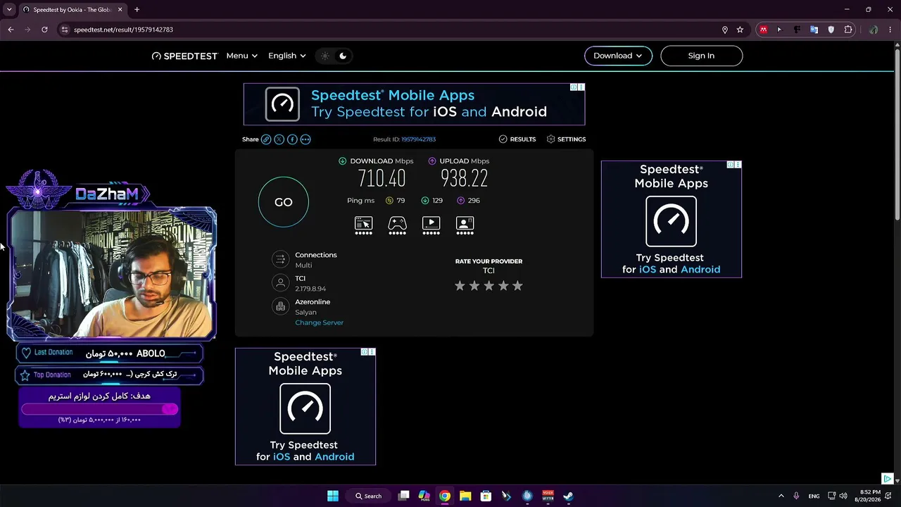Click the red extension icon in toolbar
This screenshot has width=901, height=507.
pyautogui.click(x=763, y=30)
